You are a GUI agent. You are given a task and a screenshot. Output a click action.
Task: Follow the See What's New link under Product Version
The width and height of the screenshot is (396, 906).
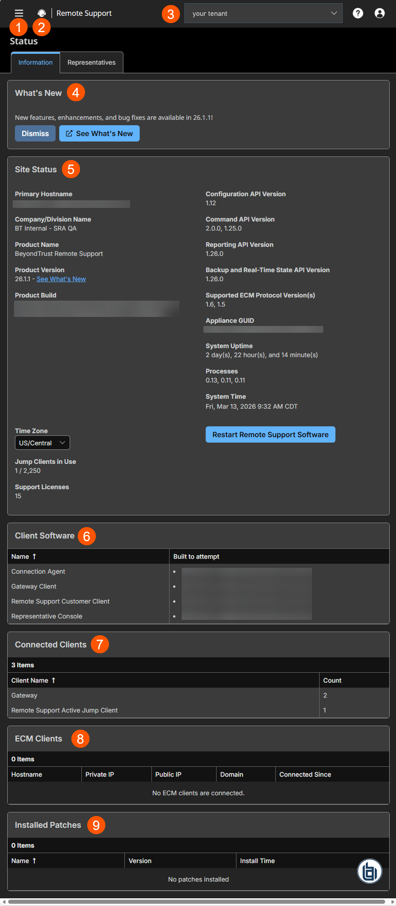pos(61,279)
